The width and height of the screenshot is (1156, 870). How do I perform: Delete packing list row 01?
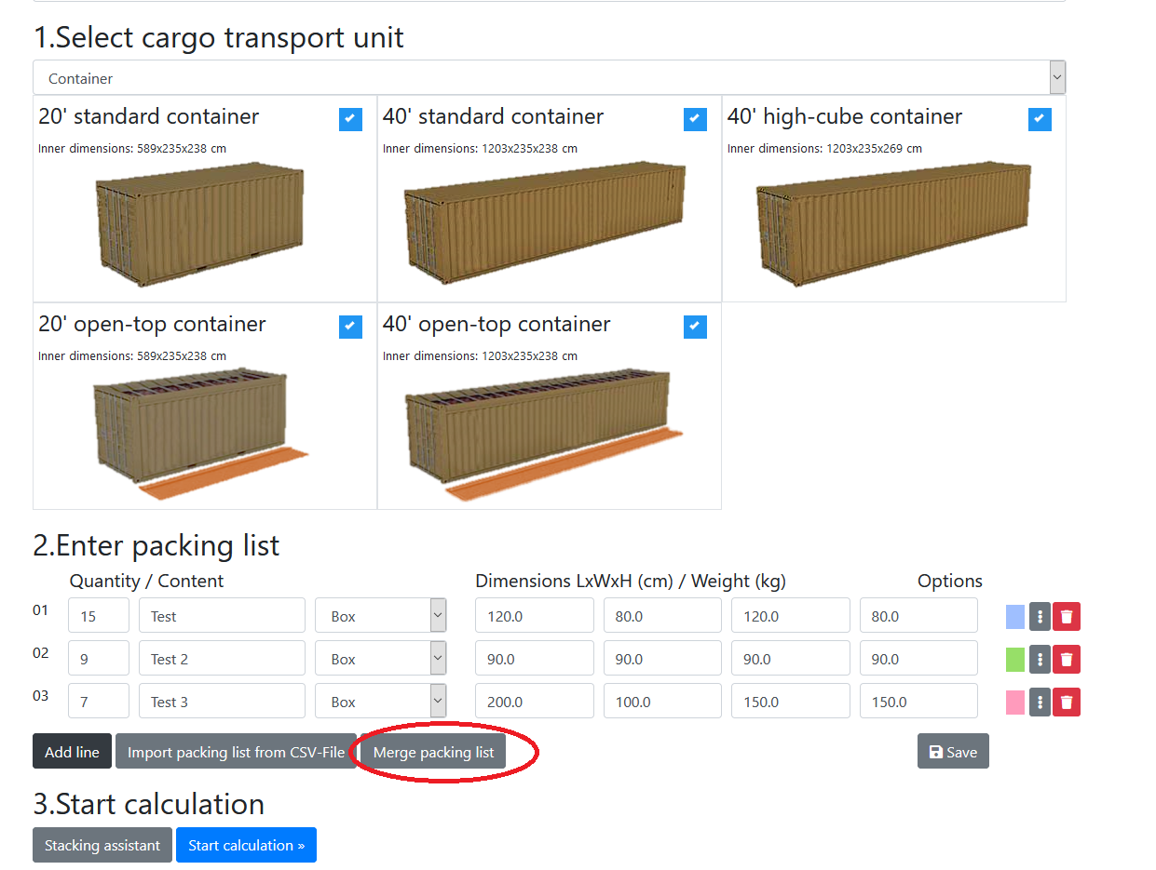pos(1067,616)
